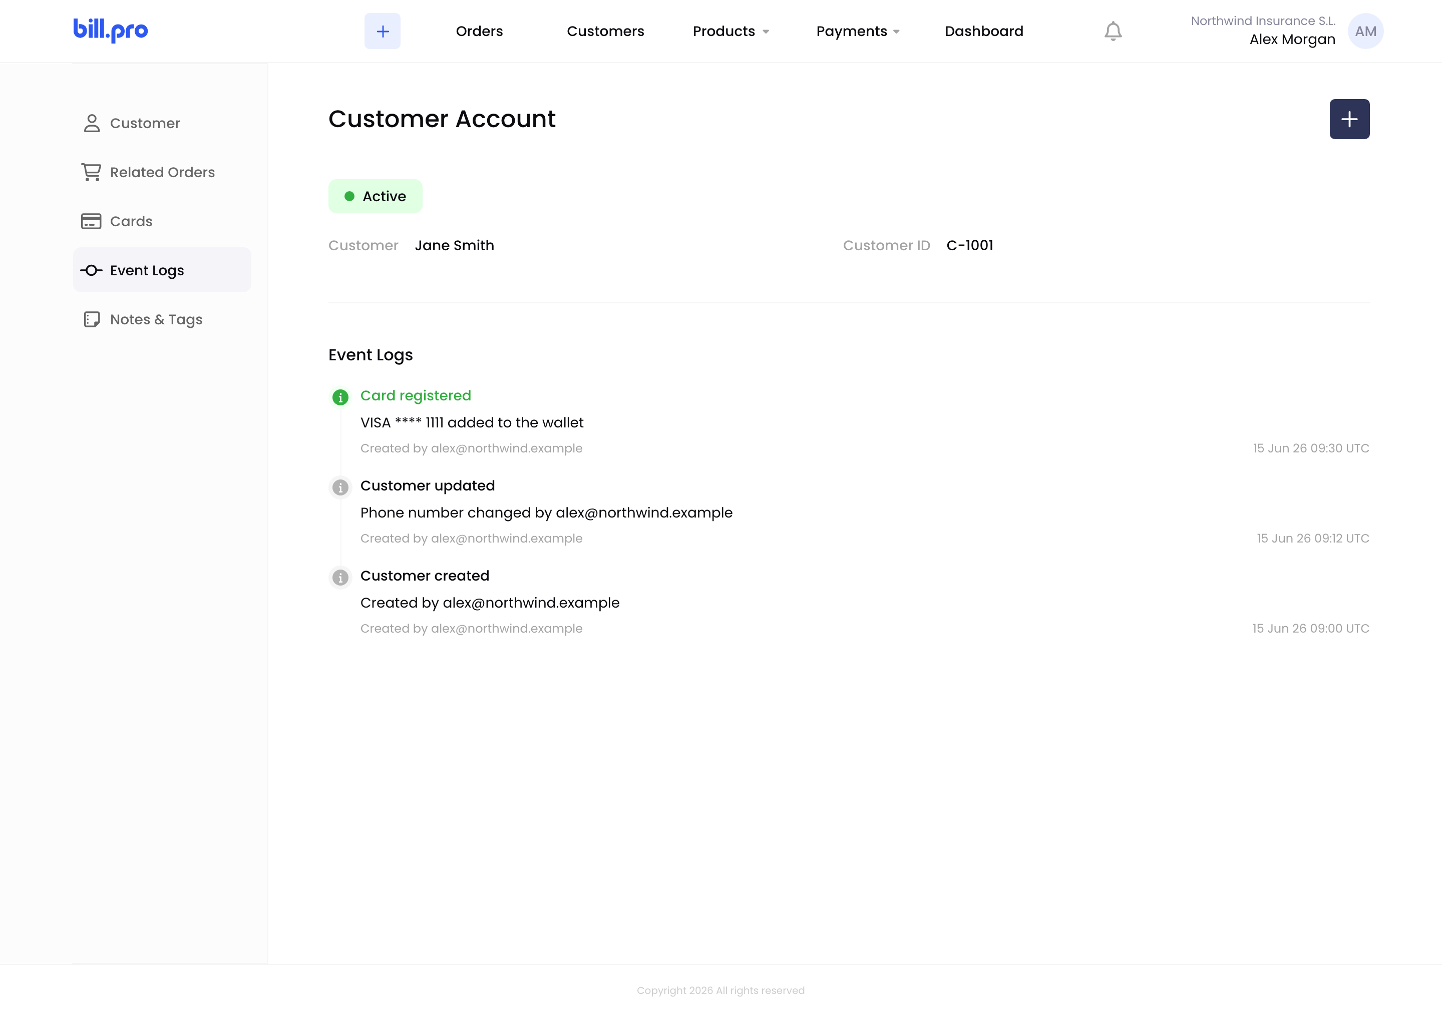1442x1012 pixels.
Task: Click the customer name Jane Smith
Action: click(455, 245)
